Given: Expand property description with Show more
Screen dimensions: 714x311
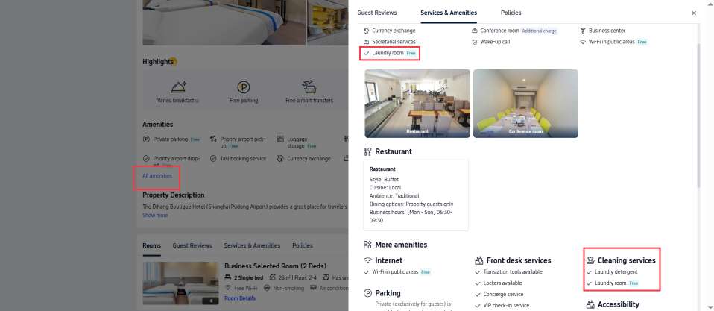Looking at the screenshot, I should point(155,216).
